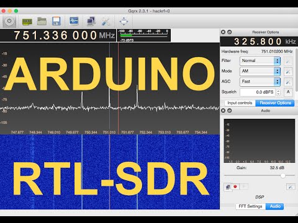Switch to the FFT Settings tab
This screenshot has width=298, height=223.
coord(250,206)
